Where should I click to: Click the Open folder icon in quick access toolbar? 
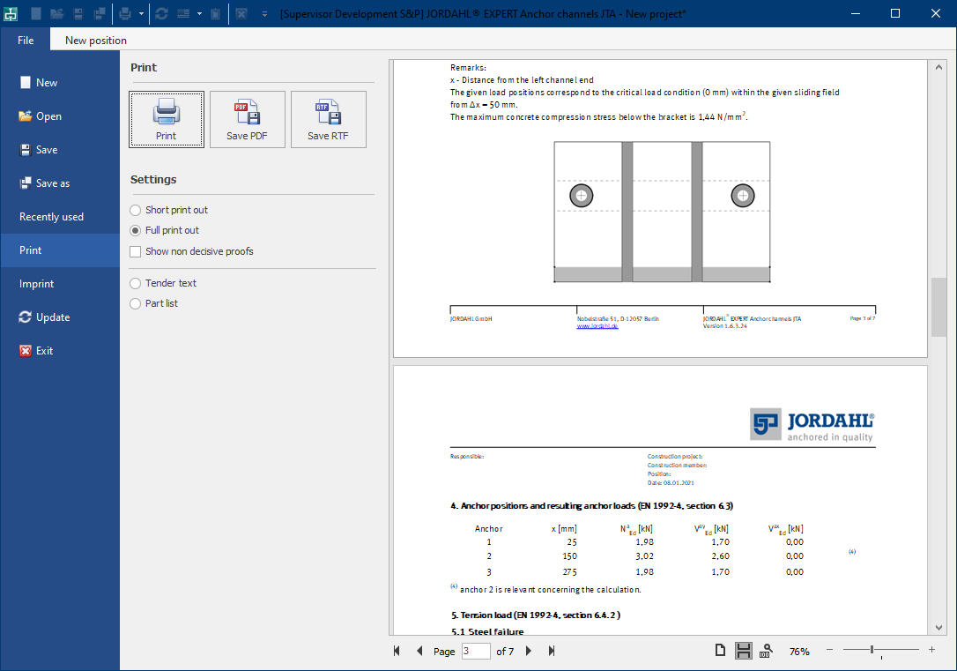[56, 13]
